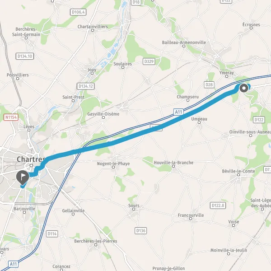Screen dimensions: 271x271
Task: Click the D28 road badge near Champseru
Action: [209, 85]
